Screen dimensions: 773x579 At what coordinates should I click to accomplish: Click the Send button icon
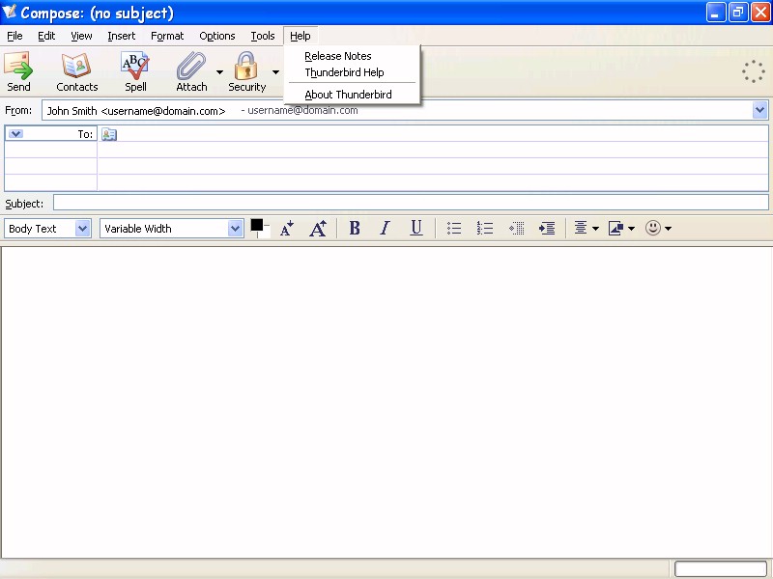(x=18, y=66)
